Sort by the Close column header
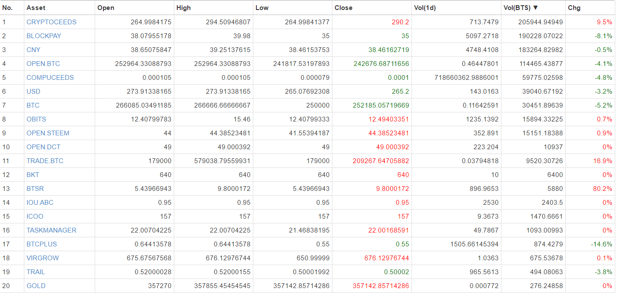Screen dimensions: 617x295 (x=344, y=8)
